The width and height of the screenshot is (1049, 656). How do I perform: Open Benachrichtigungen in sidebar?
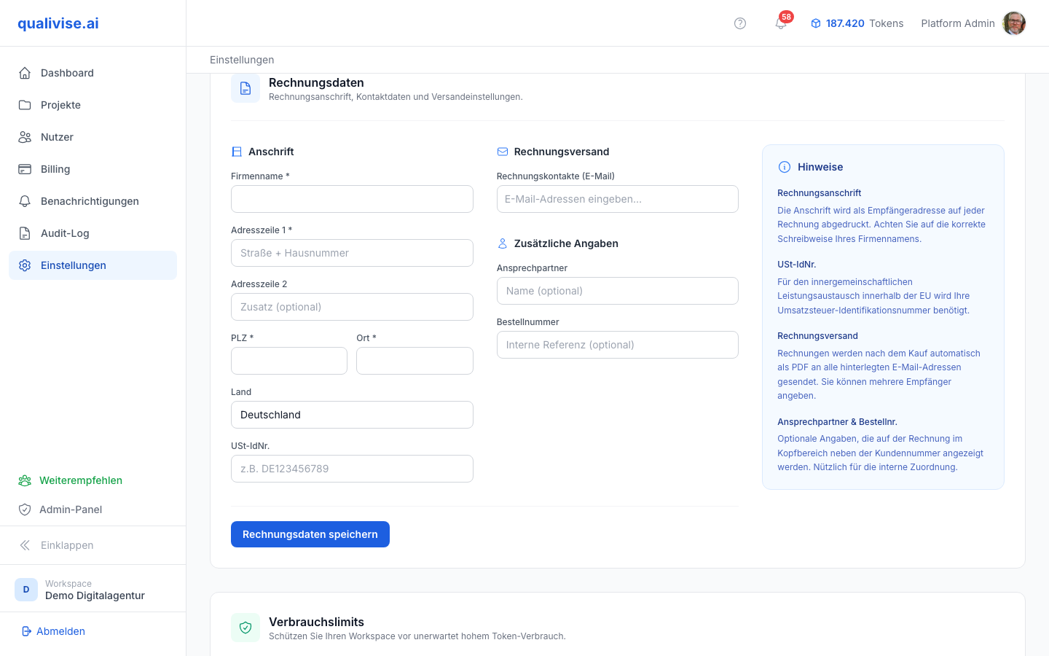pos(93,201)
